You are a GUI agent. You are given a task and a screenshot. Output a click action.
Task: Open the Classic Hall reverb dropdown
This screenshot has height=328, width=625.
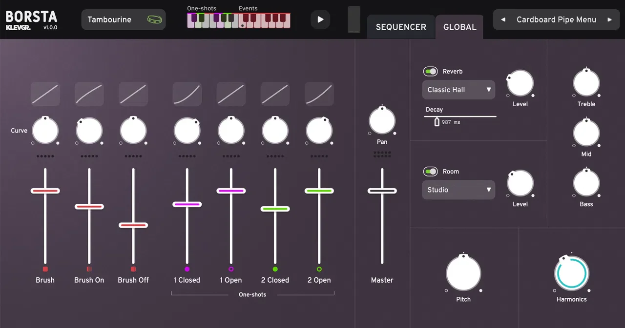(x=458, y=90)
